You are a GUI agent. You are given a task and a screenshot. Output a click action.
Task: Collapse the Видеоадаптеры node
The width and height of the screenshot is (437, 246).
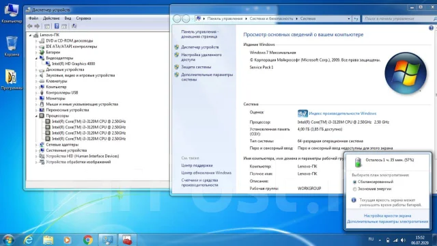pyautogui.click(x=36, y=58)
